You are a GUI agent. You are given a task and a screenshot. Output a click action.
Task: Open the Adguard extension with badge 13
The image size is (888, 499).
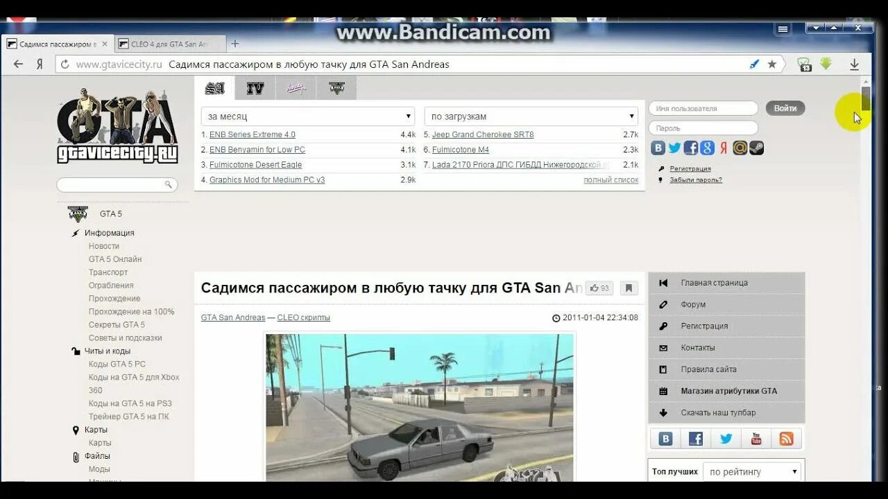(x=805, y=64)
